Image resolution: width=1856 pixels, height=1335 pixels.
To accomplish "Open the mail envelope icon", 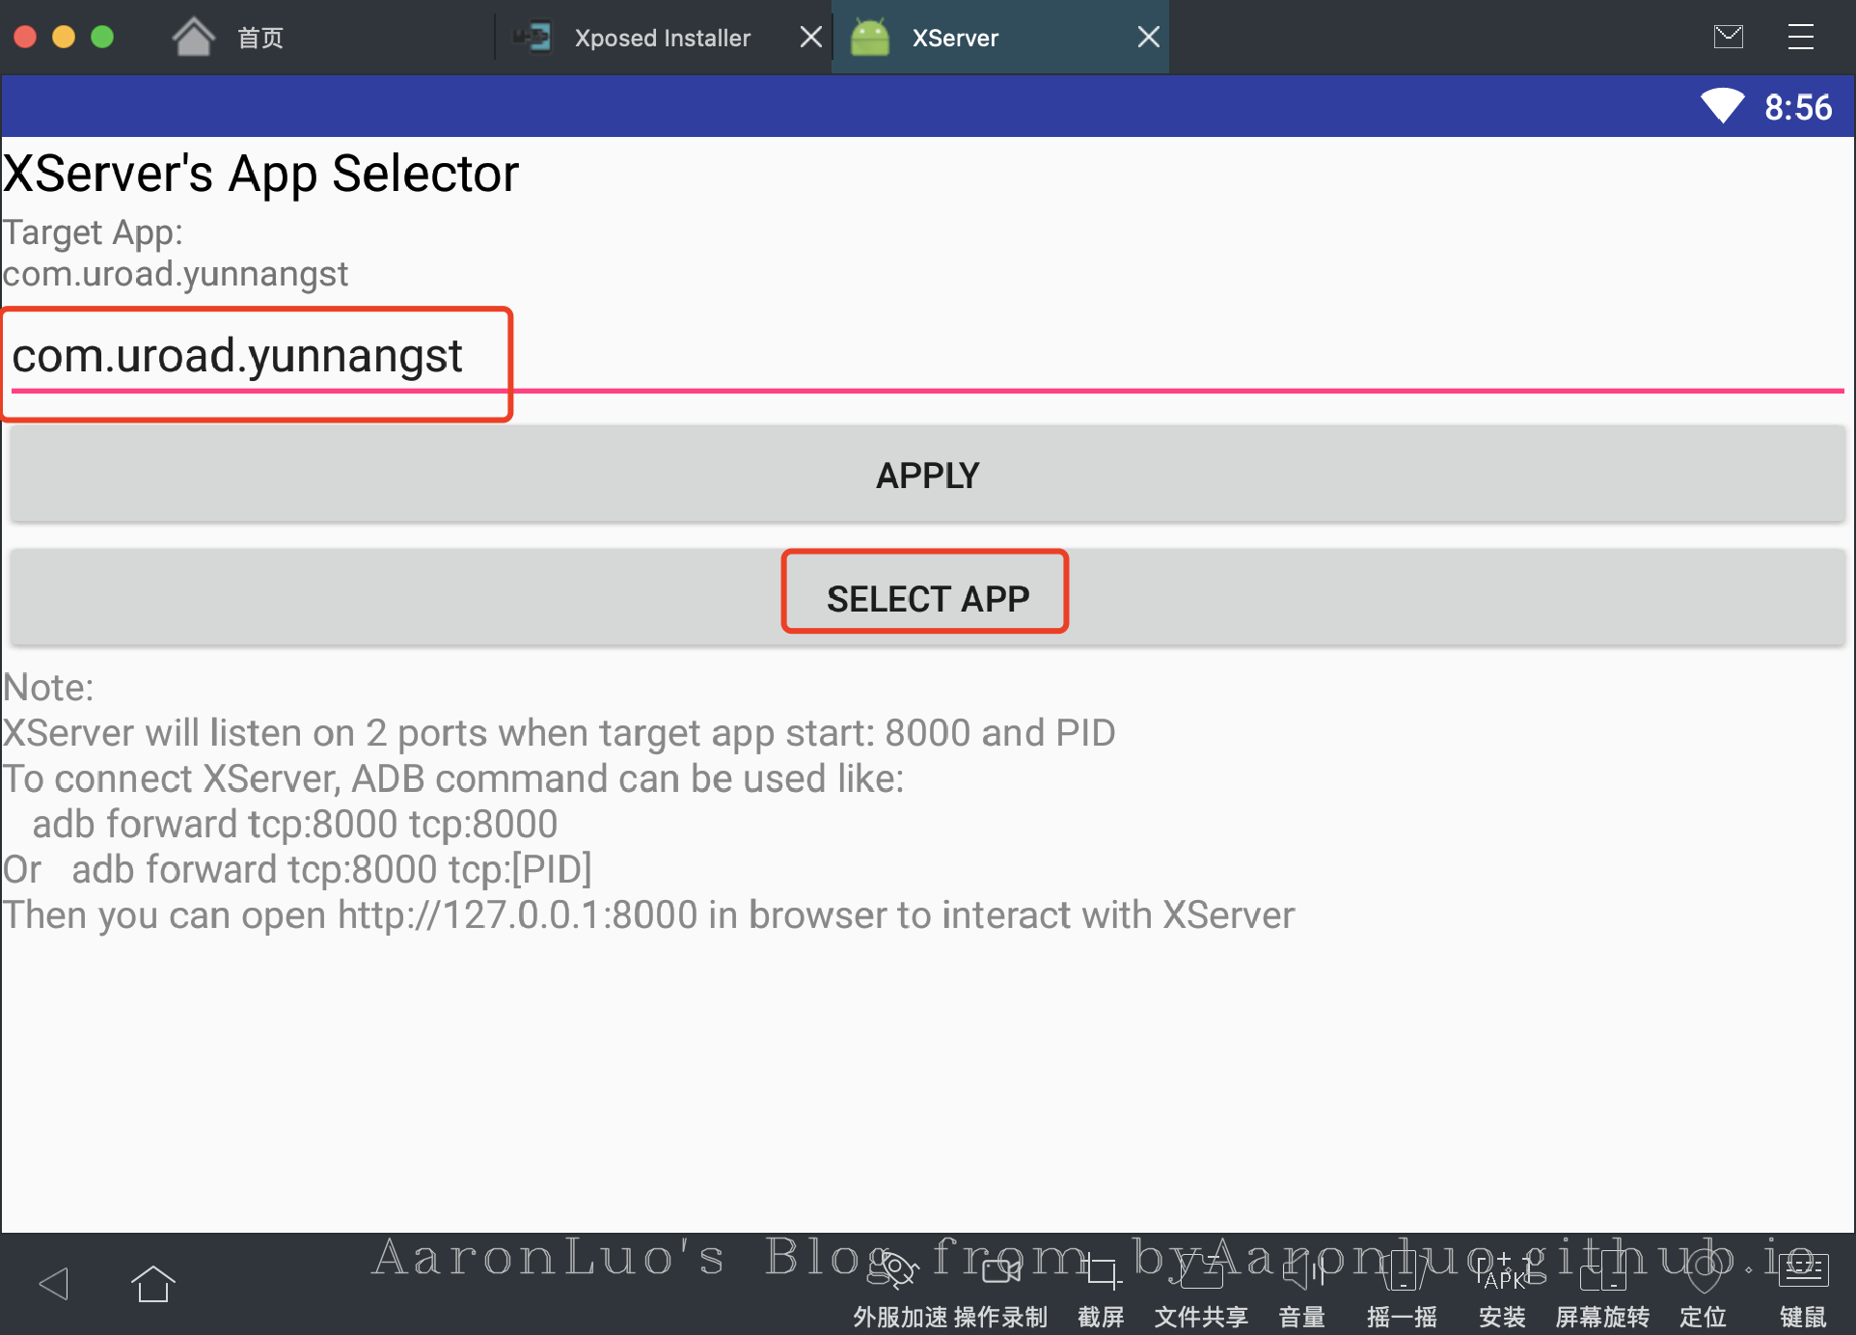I will [x=1728, y=37].
